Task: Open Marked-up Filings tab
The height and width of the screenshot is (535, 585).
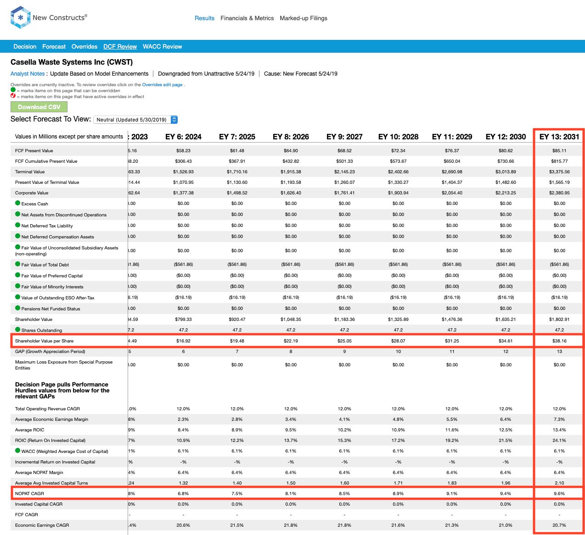Action: (304, 18)
